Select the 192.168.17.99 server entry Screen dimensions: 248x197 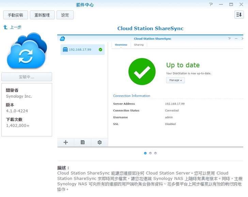(82, 50)
